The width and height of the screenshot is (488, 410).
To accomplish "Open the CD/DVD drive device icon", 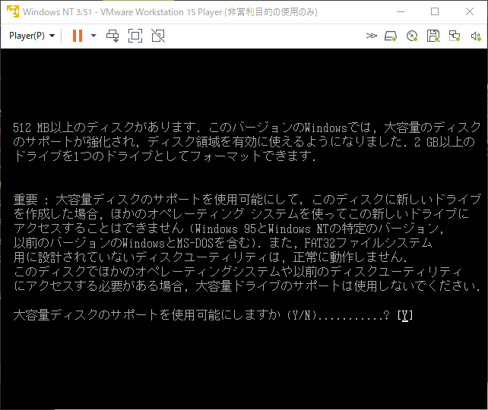I will click(x=412, y=36).
